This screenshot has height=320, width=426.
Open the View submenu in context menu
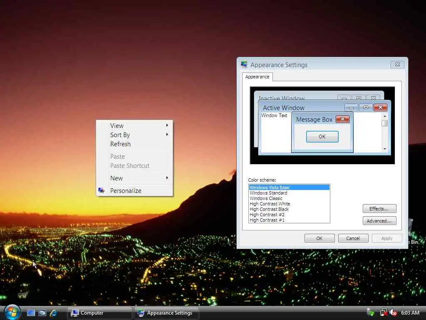click(134, 126)
